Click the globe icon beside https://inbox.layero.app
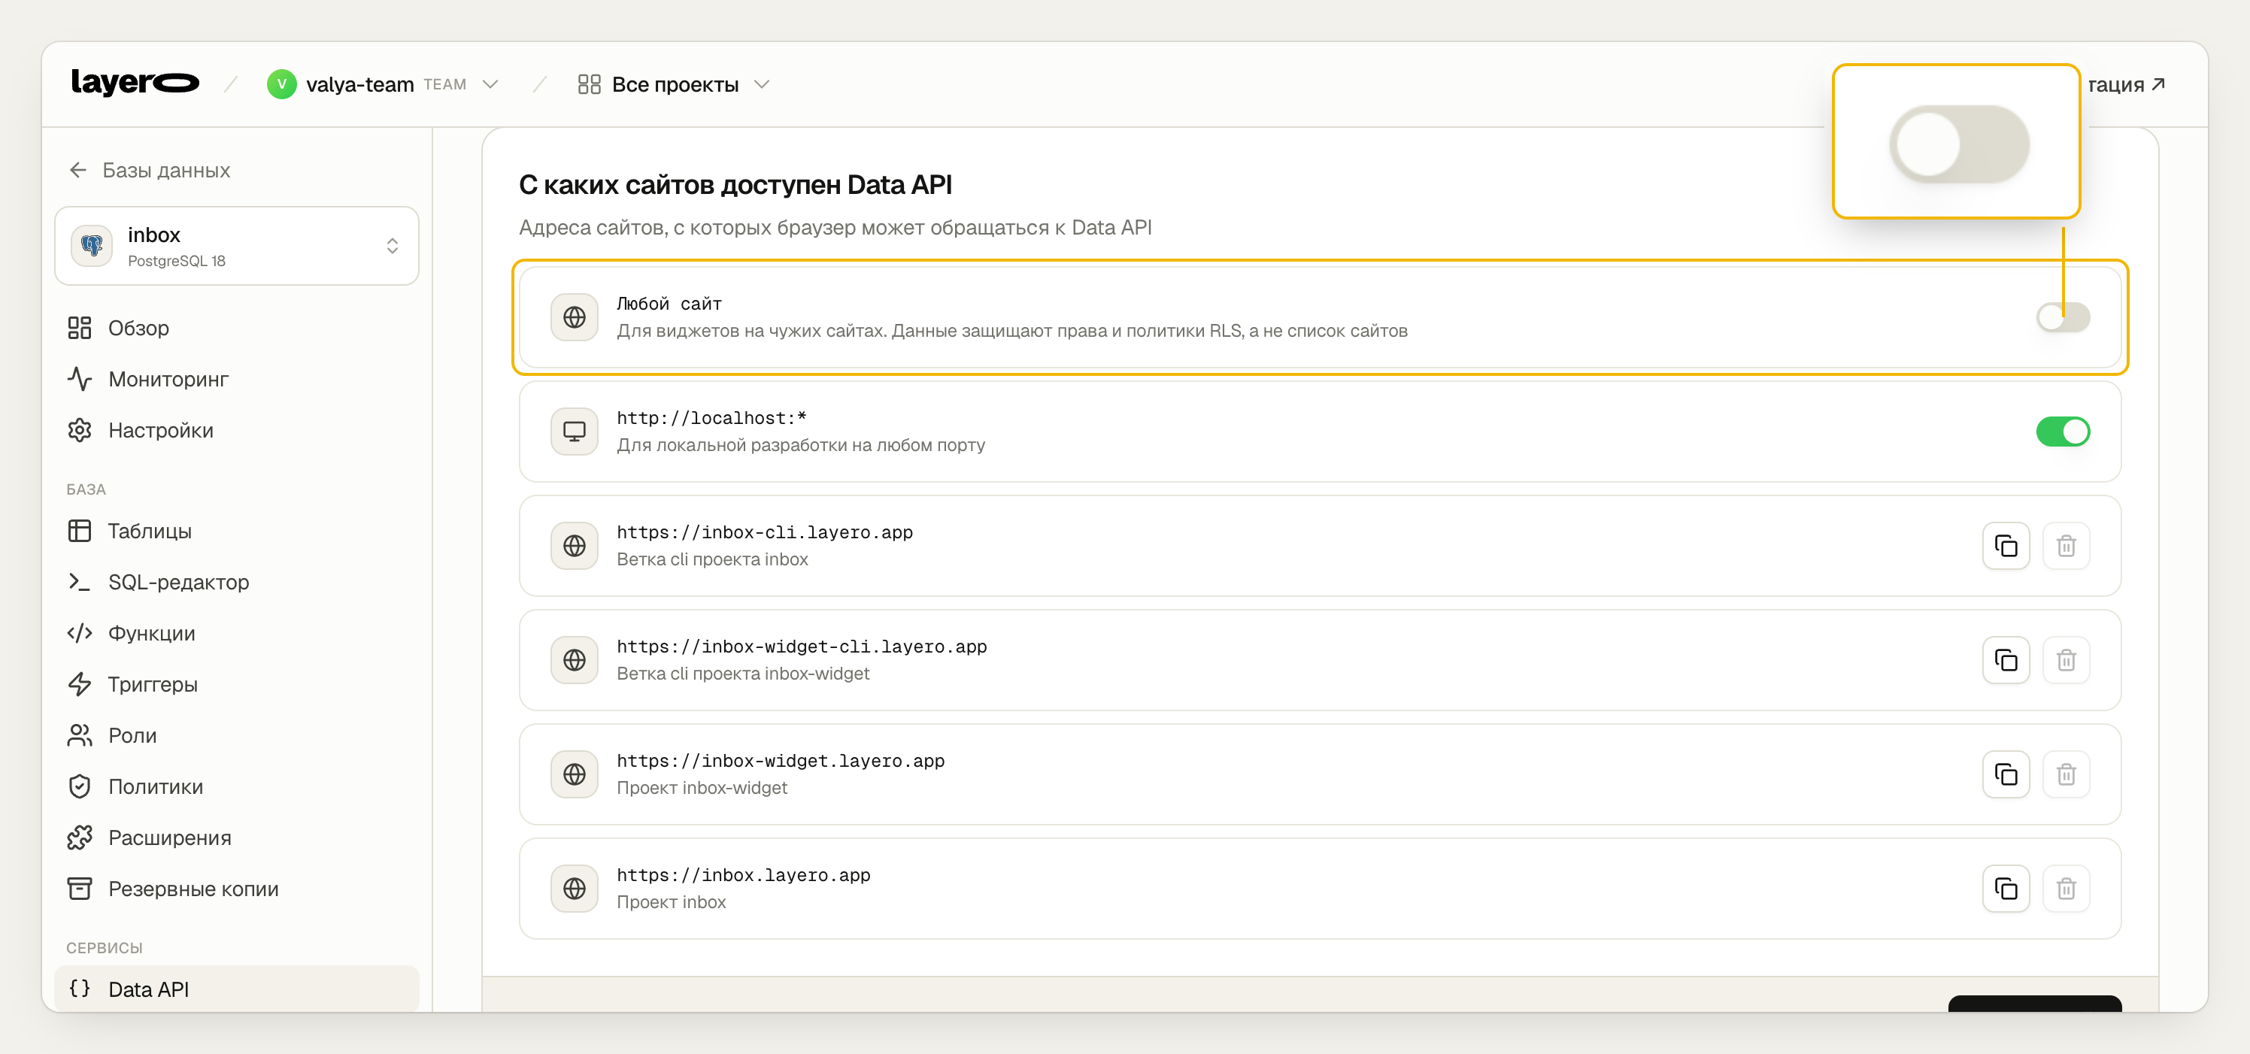Viewport: 2250px width, 1054px height. coord(575,889)
